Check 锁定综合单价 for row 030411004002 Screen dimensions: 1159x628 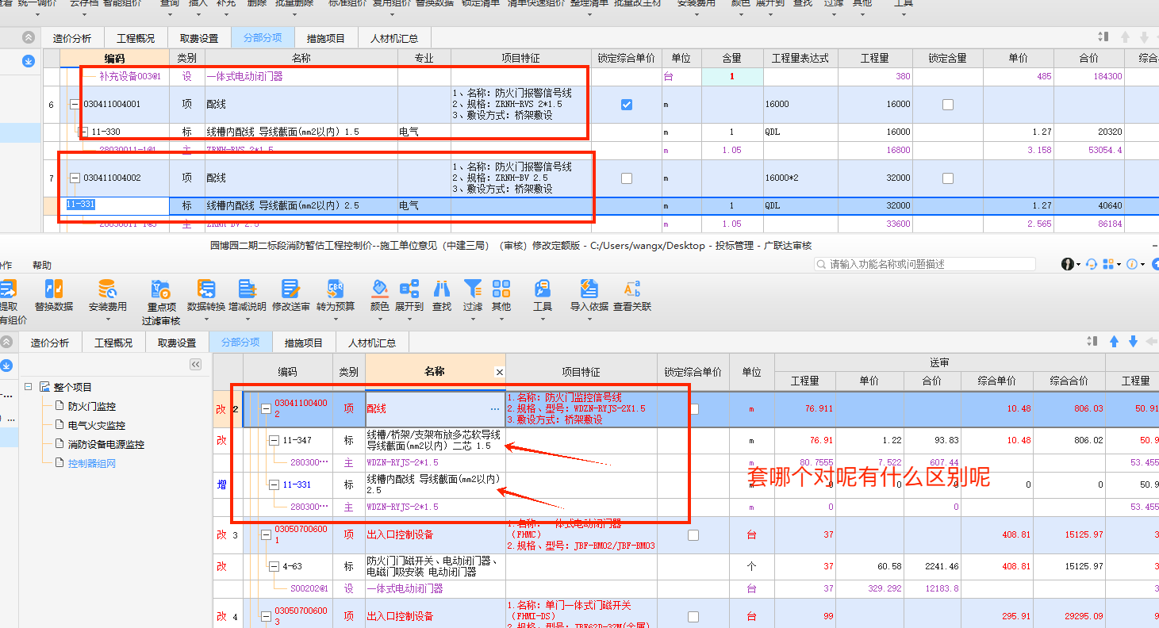click(x=627, y=178)
